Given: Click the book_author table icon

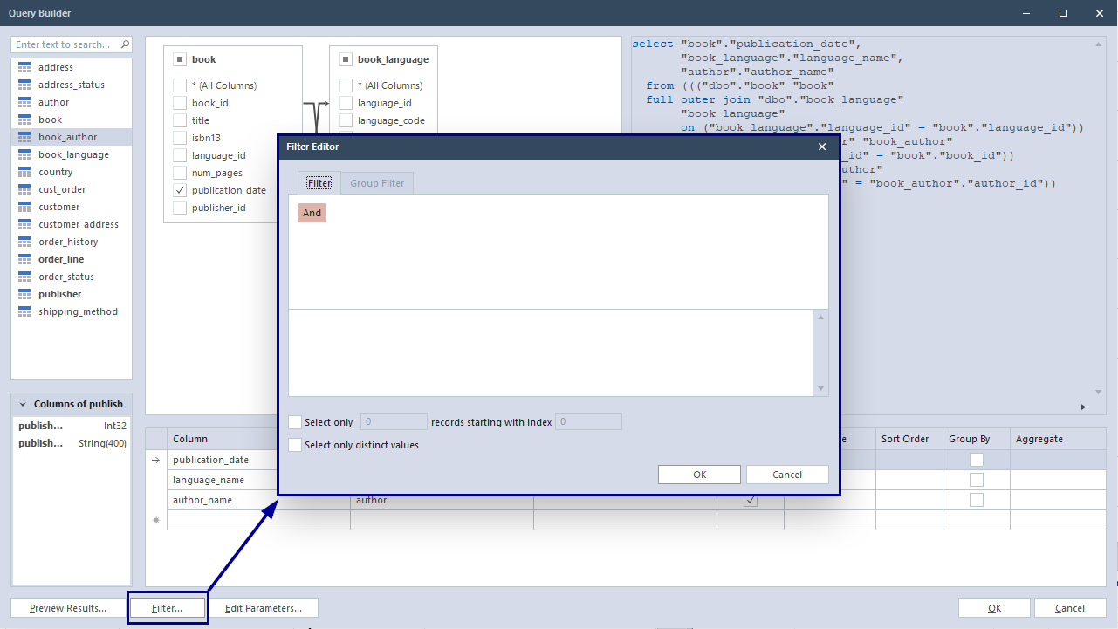Looking at the screenshot, I should click(x=24, y=137).
